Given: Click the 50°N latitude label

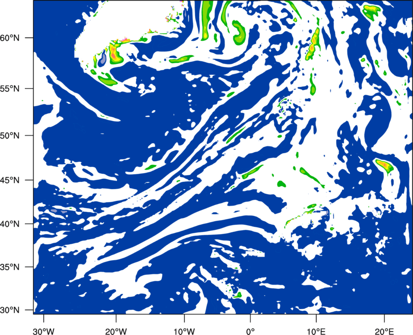Looking at the screenshot, I should point(10,136).
